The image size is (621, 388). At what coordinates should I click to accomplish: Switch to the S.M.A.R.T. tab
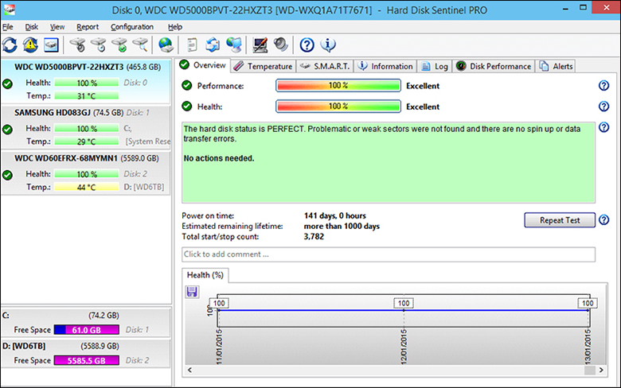(325, 66)
